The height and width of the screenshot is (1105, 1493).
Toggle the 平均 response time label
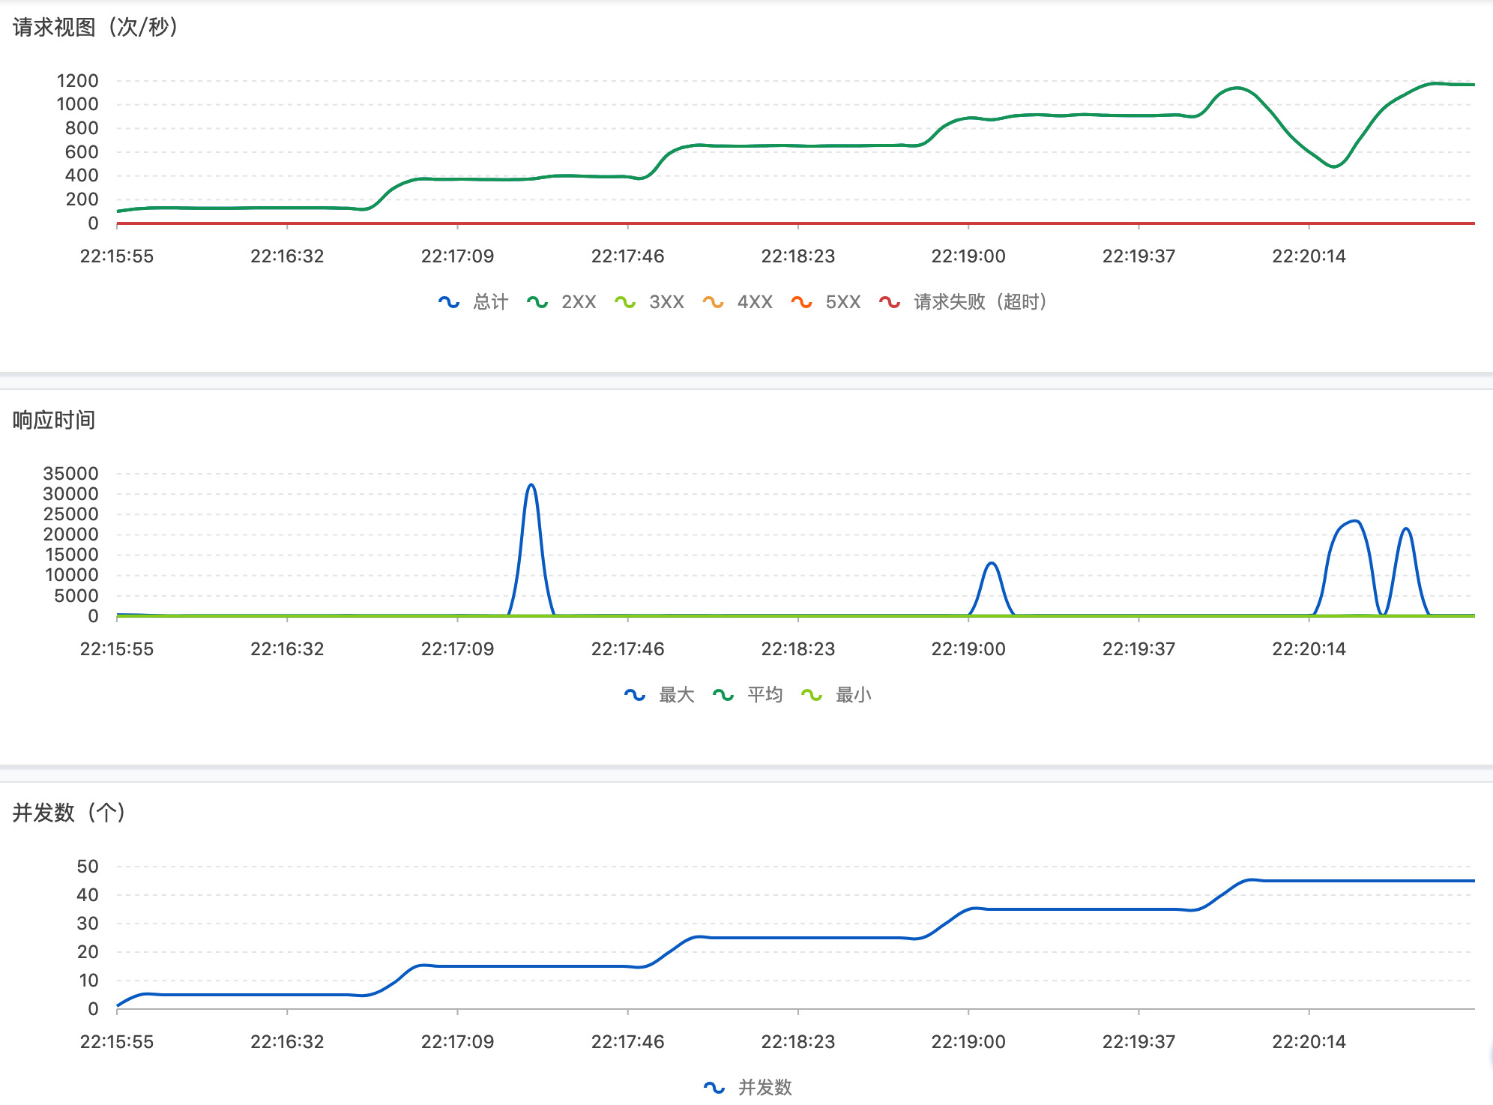click(x=764, y=695)
